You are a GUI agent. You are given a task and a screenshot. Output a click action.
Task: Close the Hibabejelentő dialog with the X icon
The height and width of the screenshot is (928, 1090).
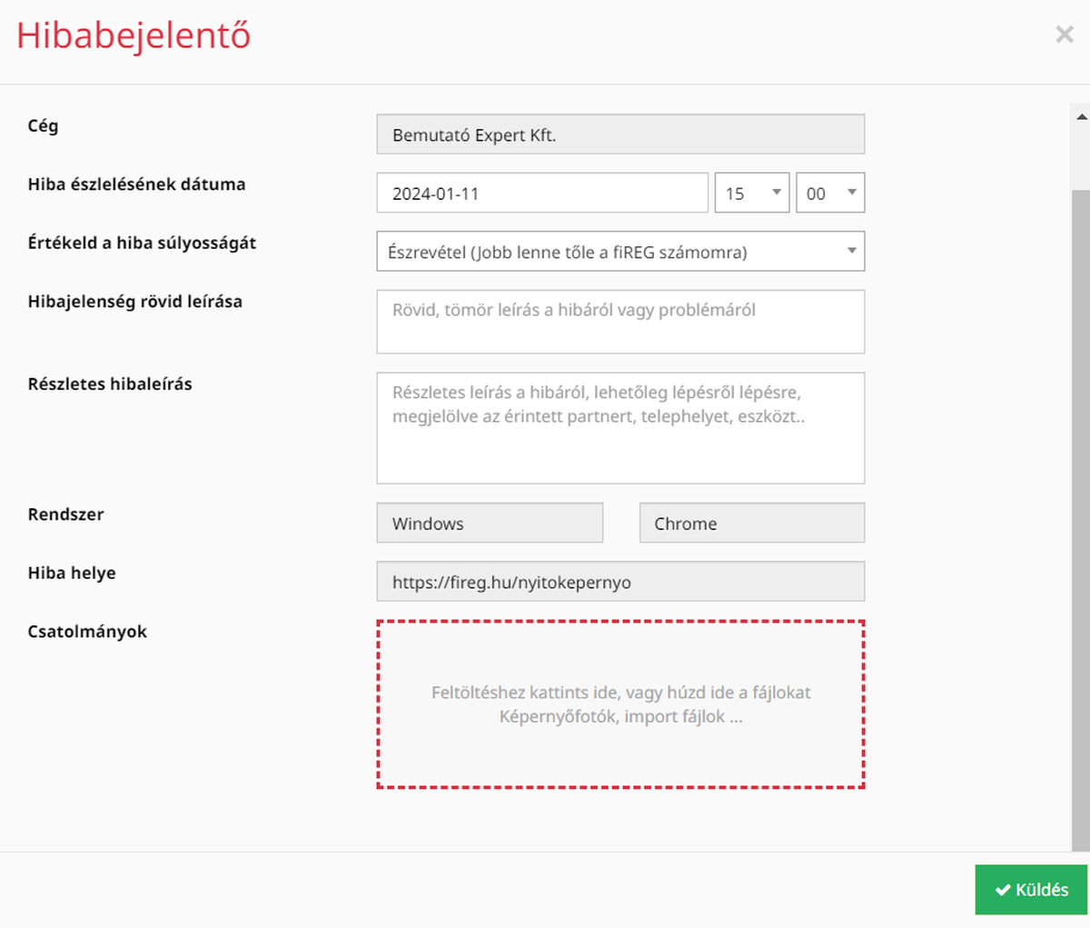pos(1064,35)
